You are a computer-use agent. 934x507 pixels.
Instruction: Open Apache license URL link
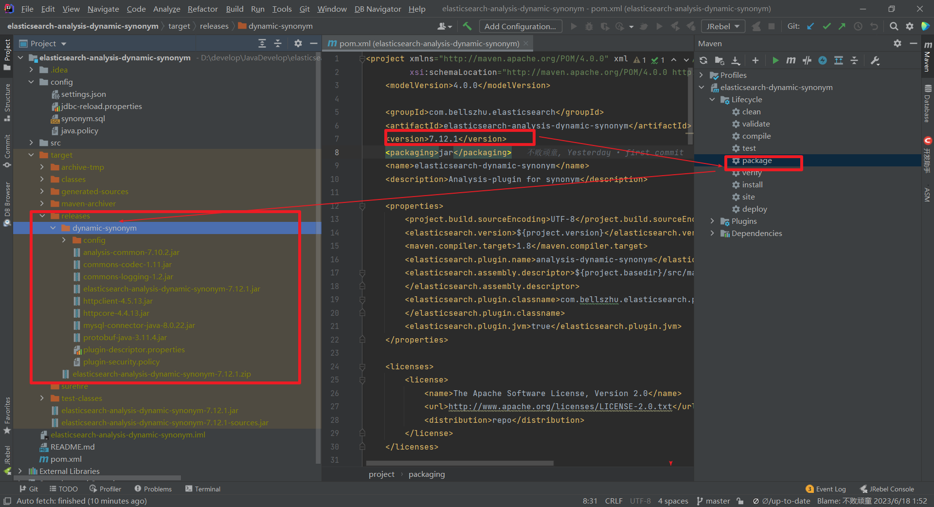click(560, 407)
